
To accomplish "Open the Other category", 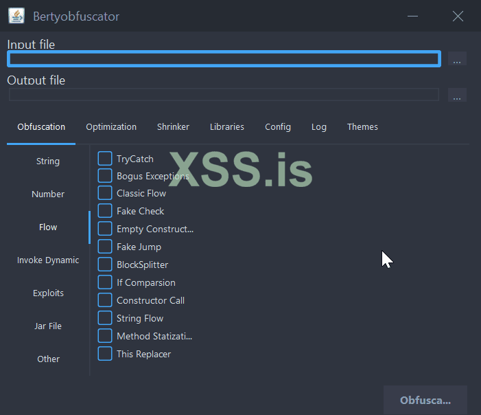I will tap(48, 359).
